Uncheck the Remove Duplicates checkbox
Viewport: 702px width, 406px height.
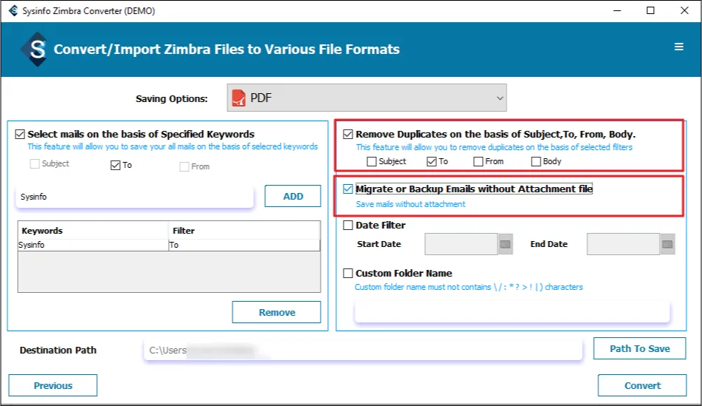(x=348, y=135)
